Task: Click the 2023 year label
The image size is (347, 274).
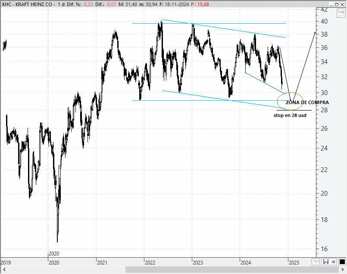Action: pyautogui.click(x=197, y=262)
